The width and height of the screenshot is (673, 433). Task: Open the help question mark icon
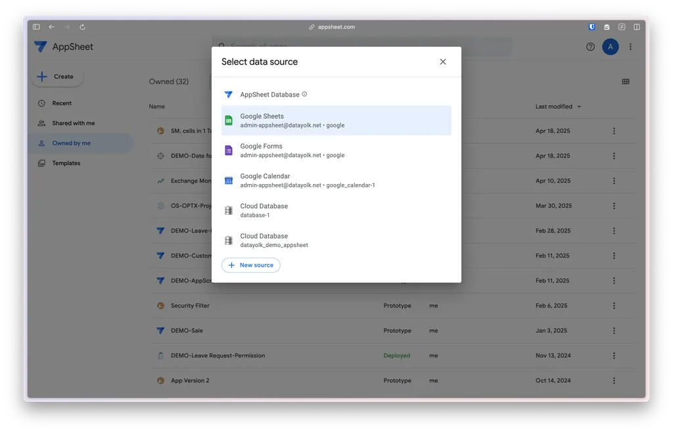coord(591,47)
